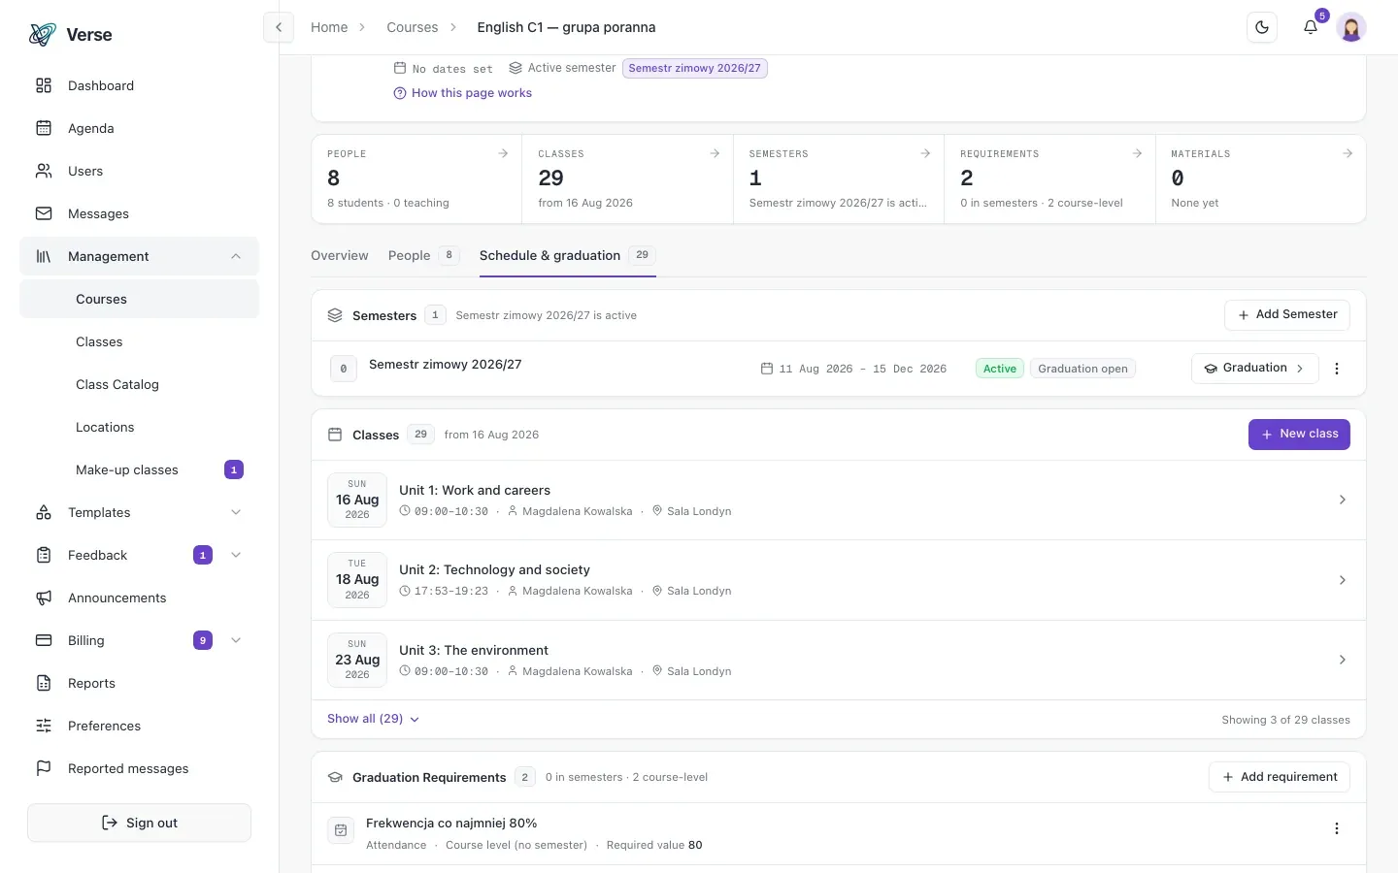Image resolution: width=1398 pixels, height=873 pixels.
Task: Toggle dark mode moon icon
Action: (x=1262, y=27)
